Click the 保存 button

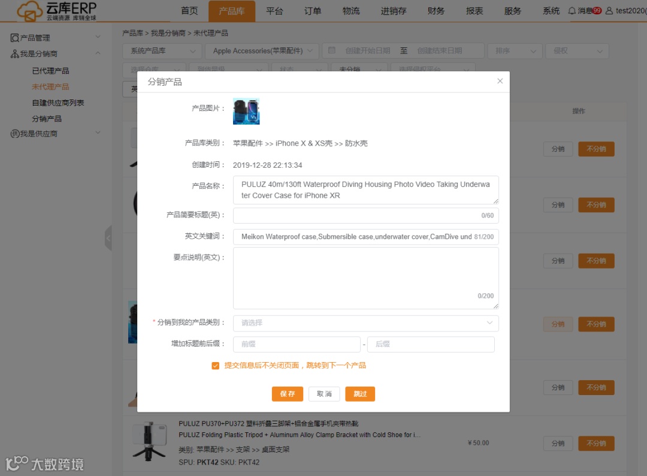click(287, 394)
